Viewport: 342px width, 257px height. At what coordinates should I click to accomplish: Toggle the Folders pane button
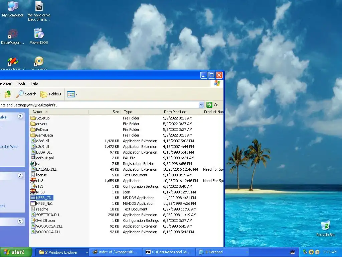coord(51,94)
